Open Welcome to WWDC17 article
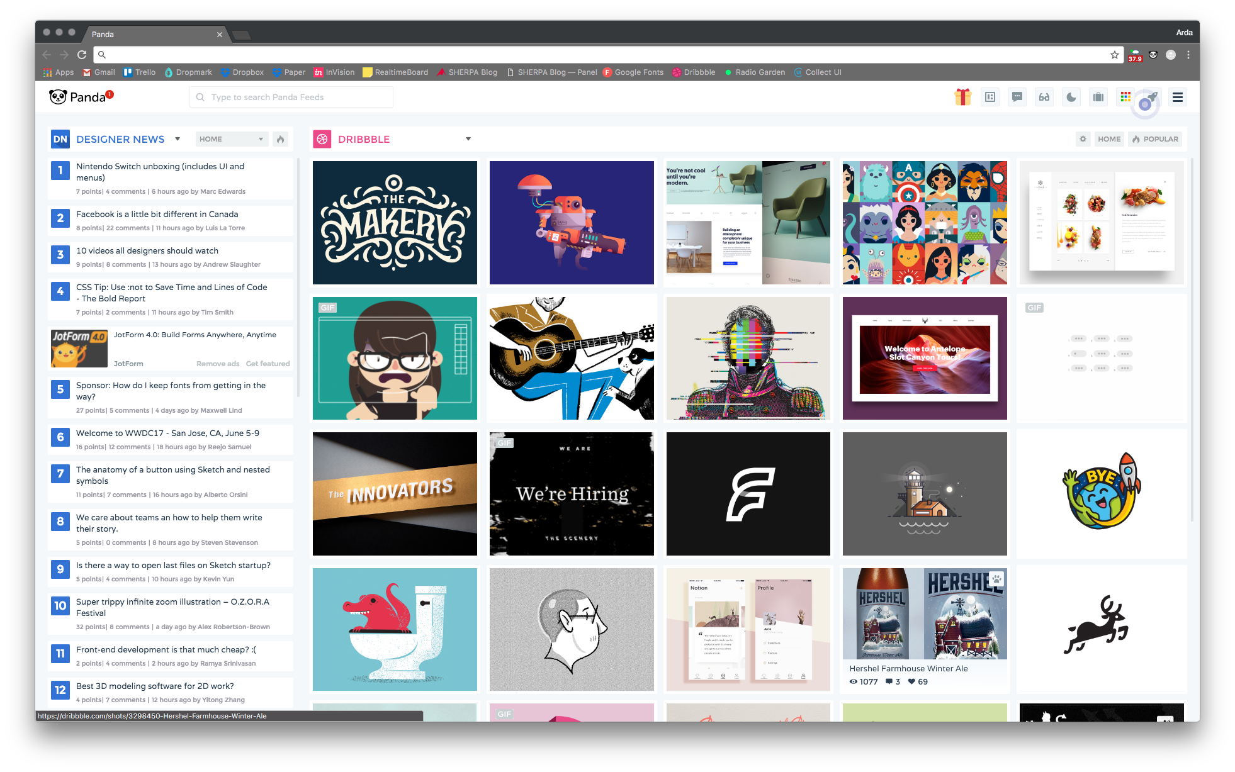Viewport: 1235px width, 772px height. click(x=167, y=433)
